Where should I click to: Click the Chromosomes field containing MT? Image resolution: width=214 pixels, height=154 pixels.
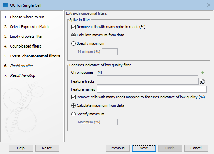click(147, 72)
